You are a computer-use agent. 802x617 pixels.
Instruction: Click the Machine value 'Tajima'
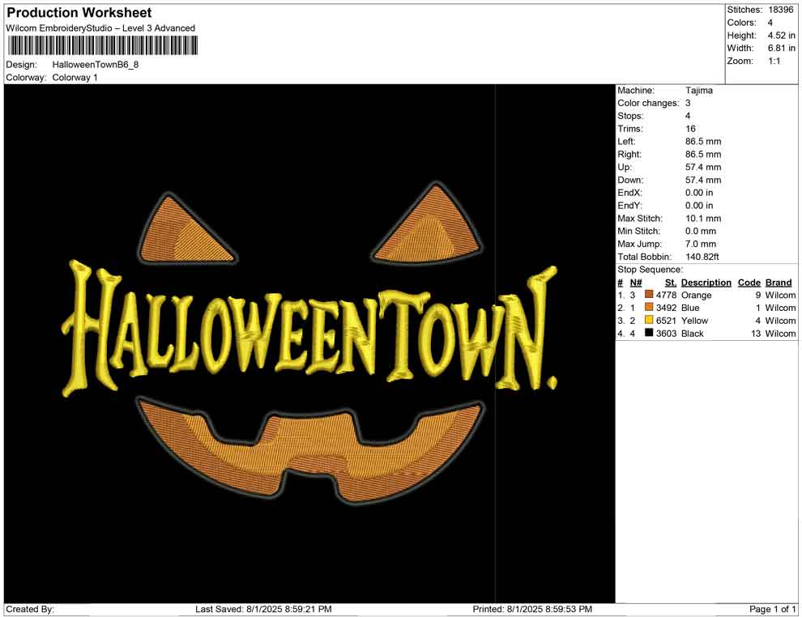click(699, 90)
